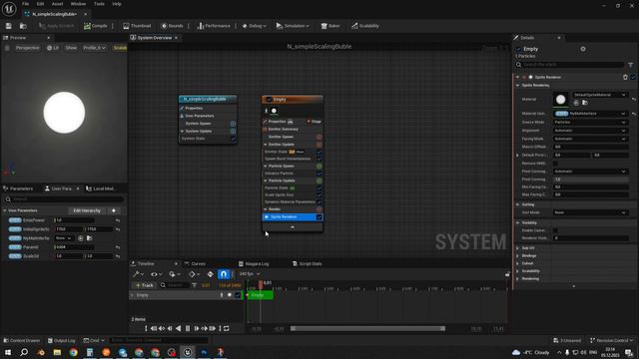The image size is (639, 359).
Task: Add a new user parameter with plus button
Action: click(x=114, y=210)
